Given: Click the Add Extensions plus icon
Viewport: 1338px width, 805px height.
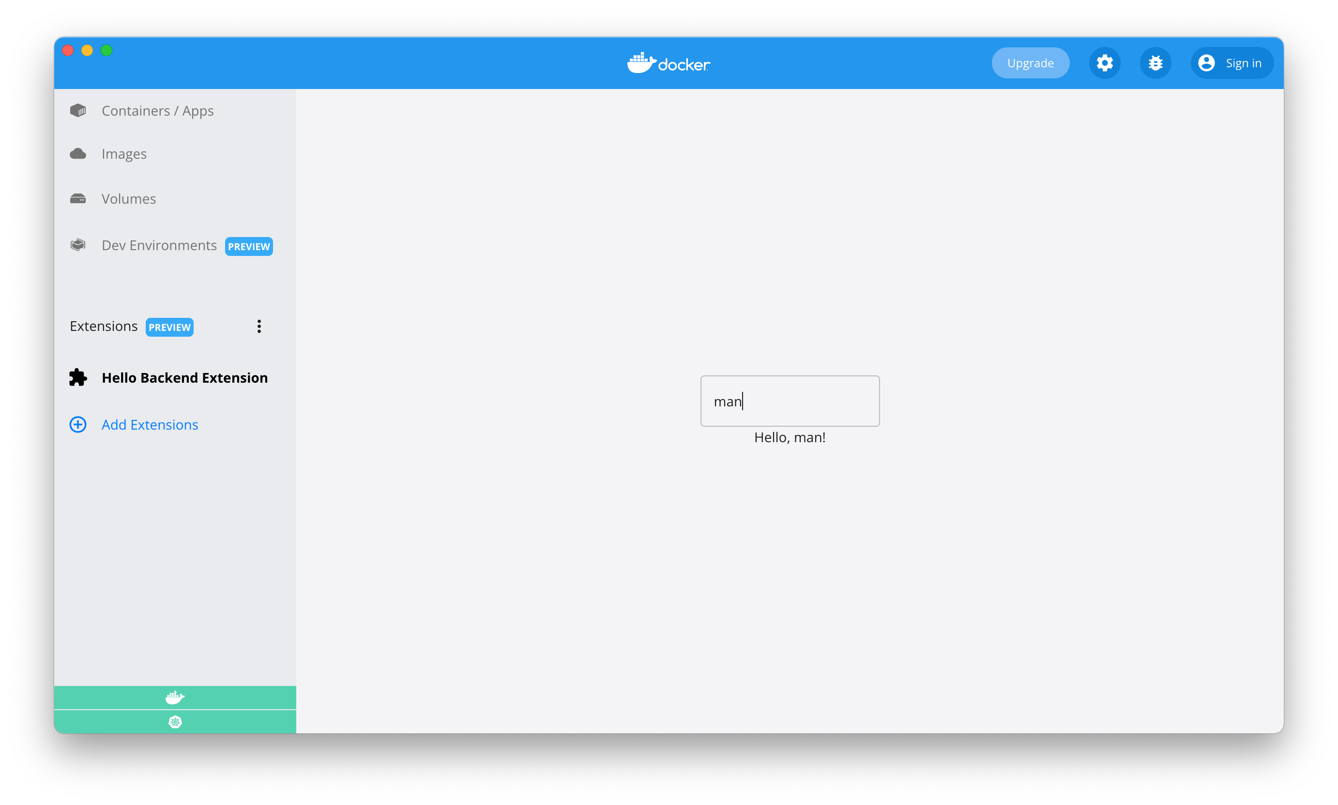Looking at the screenshot, I should (78, 425).
